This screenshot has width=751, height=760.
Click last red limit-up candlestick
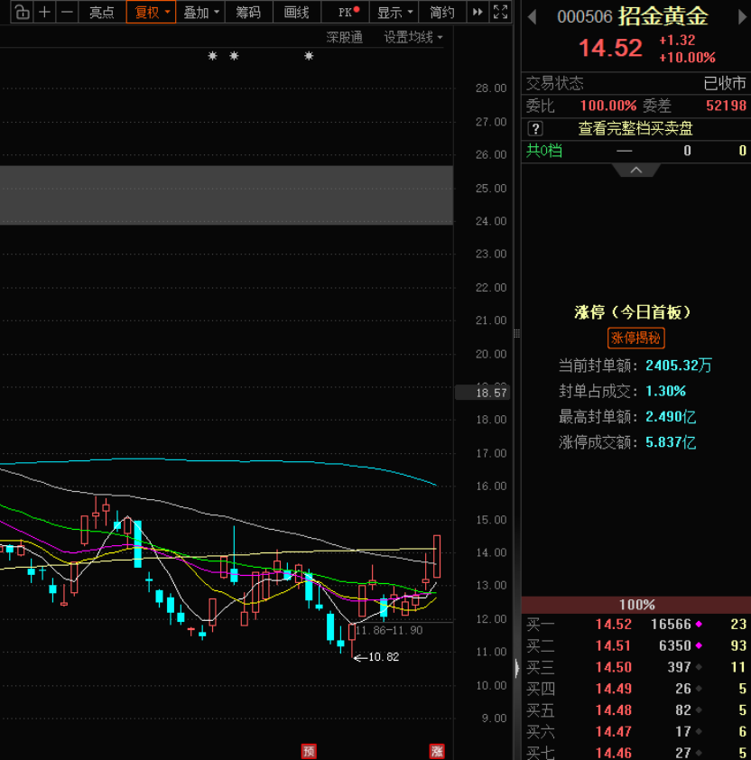pos(437,556)
